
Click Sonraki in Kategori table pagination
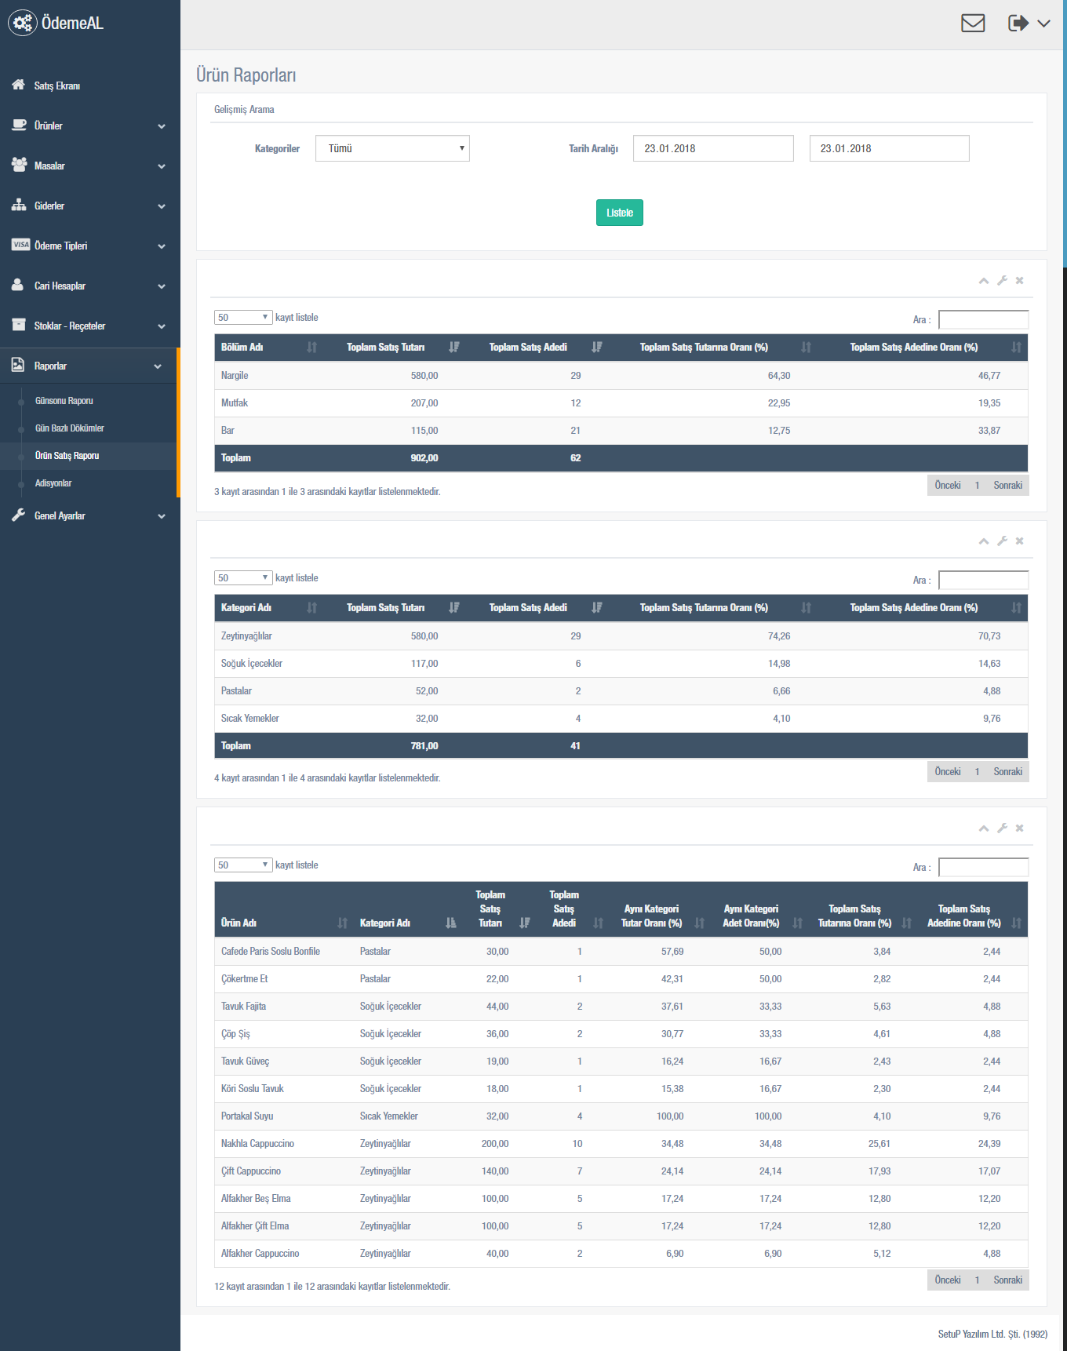[1007, 771]
